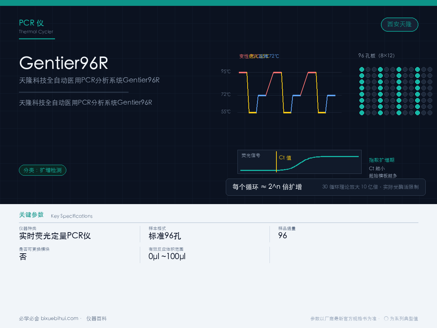Click the PCR 仪 heading label
This screenshot has height=328, width=437.
click(x=31, y=23)
